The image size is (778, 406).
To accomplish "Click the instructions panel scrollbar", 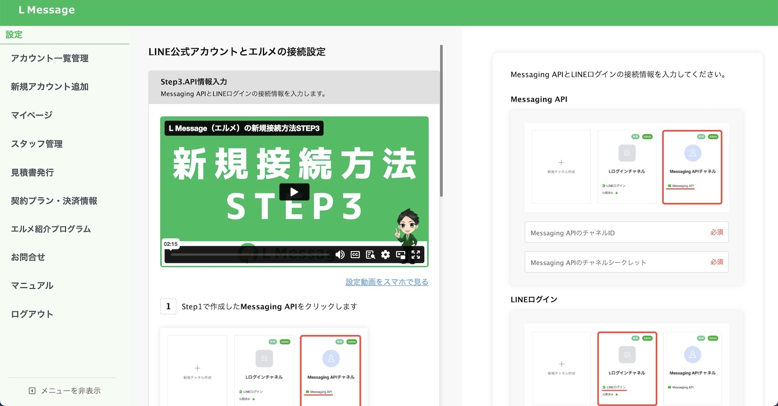I will [x=441, y=121].
